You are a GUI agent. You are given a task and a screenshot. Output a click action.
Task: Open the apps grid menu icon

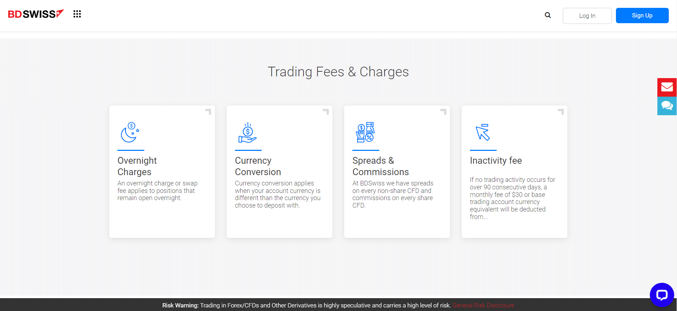[x=77, y=14]
